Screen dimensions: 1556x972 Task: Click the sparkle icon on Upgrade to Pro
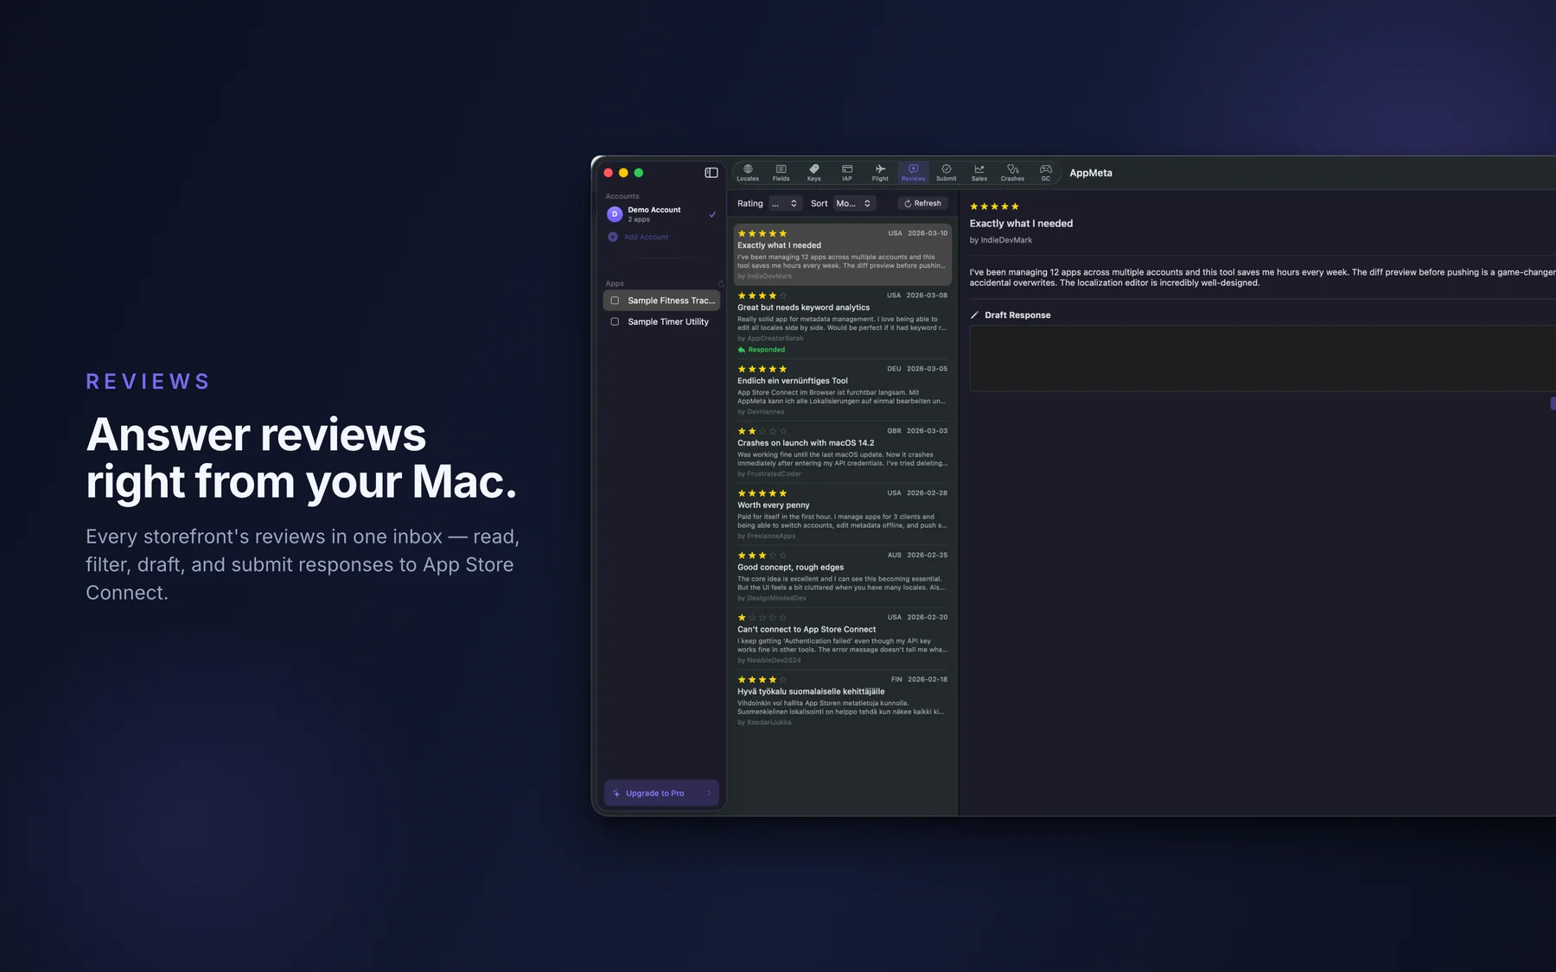(616, 793)
